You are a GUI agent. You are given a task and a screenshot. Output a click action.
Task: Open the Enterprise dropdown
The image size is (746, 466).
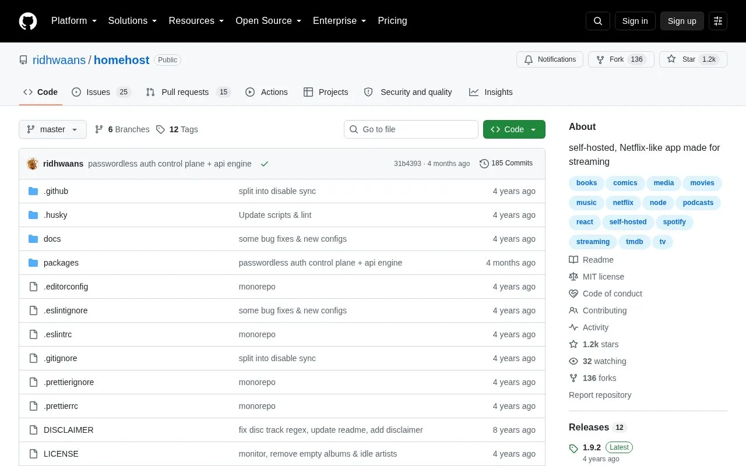[339, 21]
